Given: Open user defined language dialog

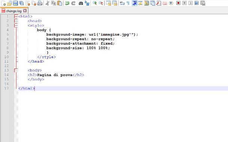Looking at the screenshot, I should coord(140,3).
